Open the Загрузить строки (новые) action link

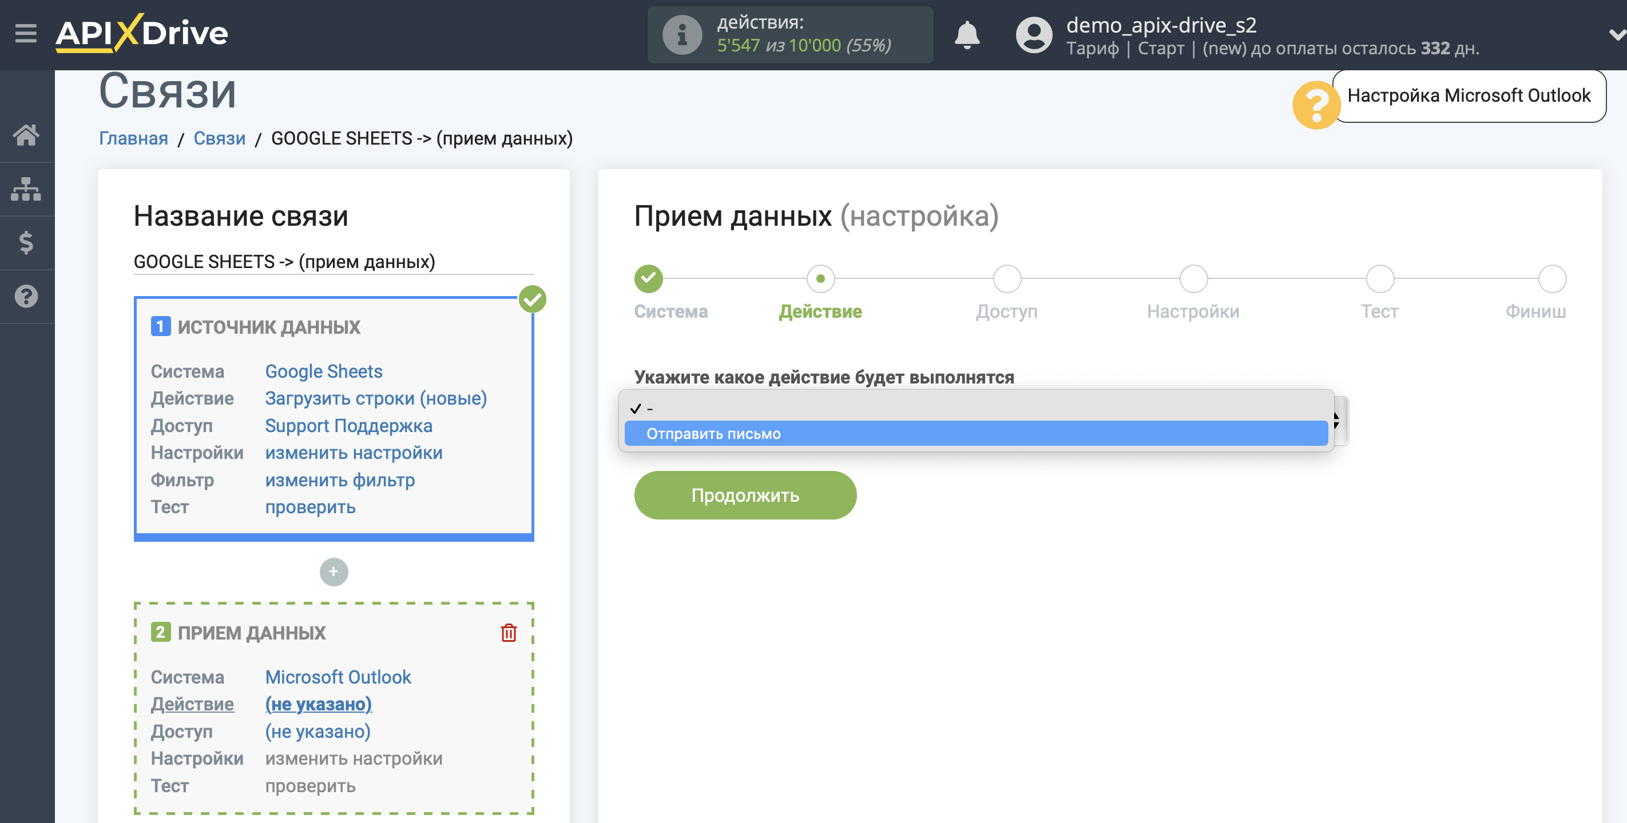(x=376, y=398)
